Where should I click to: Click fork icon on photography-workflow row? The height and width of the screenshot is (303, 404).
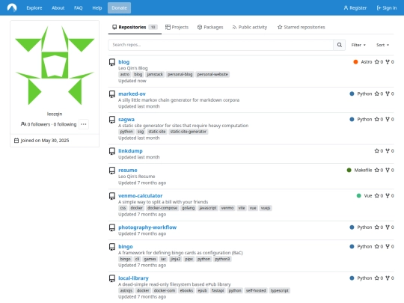pos(388,227)
